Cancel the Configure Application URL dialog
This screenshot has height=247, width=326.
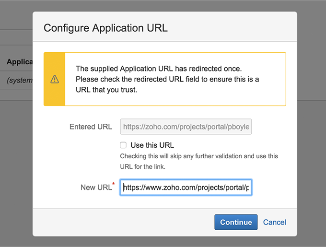(x=274, y=222)
